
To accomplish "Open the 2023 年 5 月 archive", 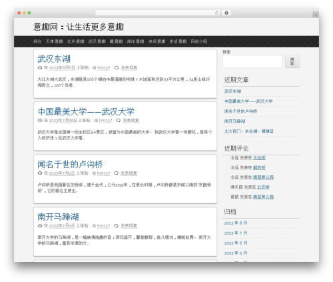I will click(236, 253).
